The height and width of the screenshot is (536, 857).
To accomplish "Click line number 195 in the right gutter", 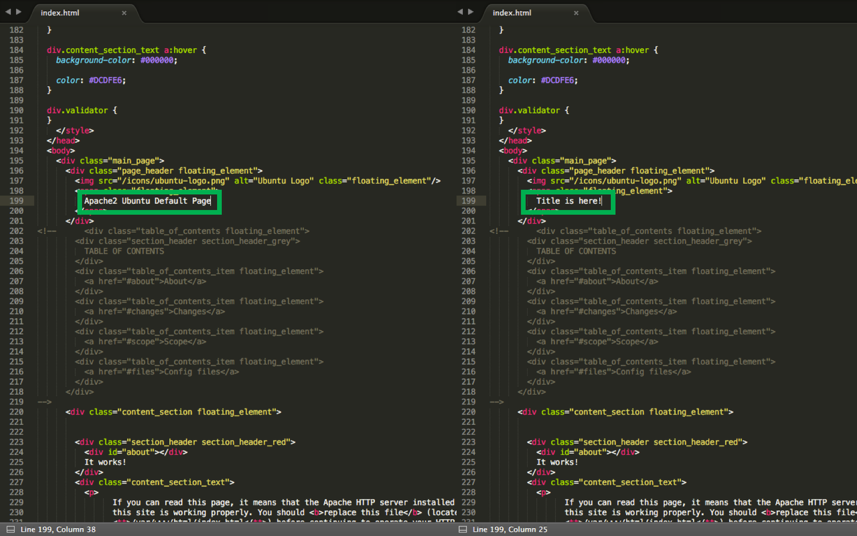I will coord(468,161).
